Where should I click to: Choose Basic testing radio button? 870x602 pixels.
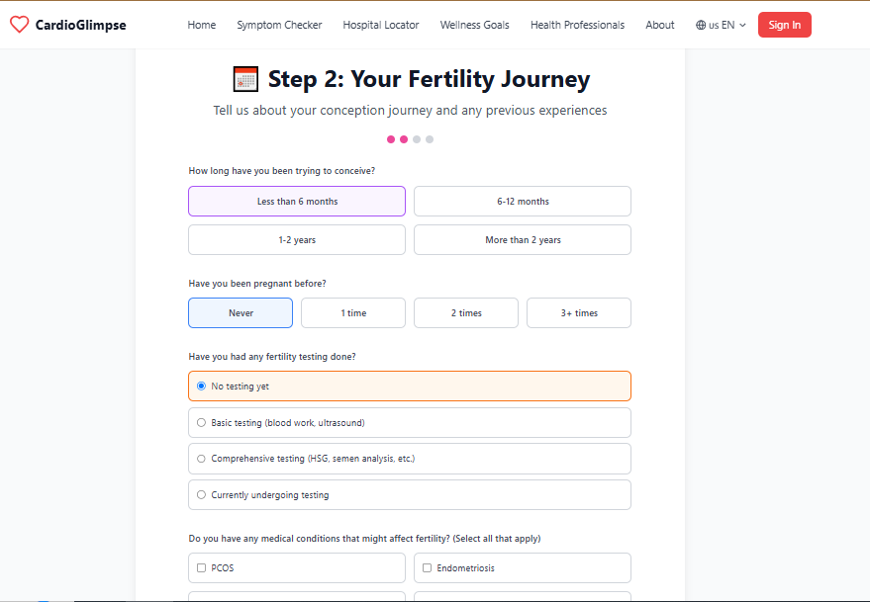coord(202,423)
